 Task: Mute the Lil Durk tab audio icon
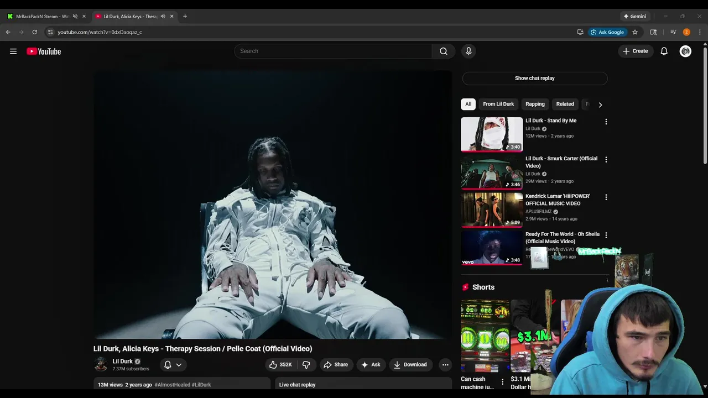coord(163,16)
